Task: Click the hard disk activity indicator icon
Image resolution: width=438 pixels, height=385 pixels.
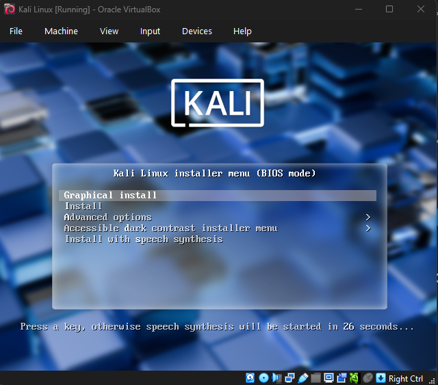Action: pyautogui.click(x=250, y=378)
